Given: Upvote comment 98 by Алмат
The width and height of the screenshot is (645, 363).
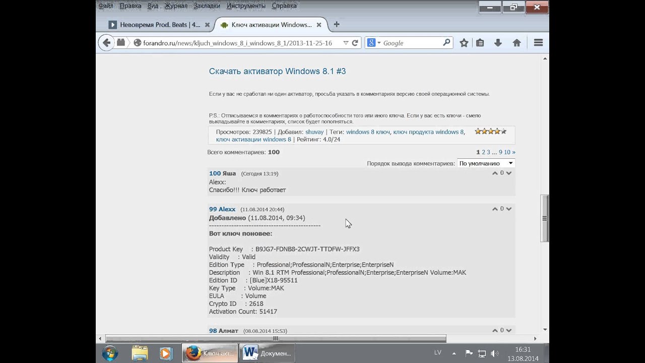Looking at the screenshot, I should click(495, 330).
